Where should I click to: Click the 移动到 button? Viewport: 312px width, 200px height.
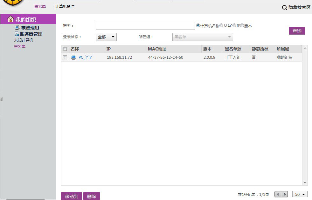[72, 197]
